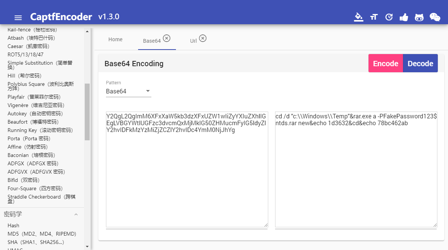The height and width of the screenshot is (250, 448).
Task: Click the Base64 Encoding heading
Action: [134, 64]
